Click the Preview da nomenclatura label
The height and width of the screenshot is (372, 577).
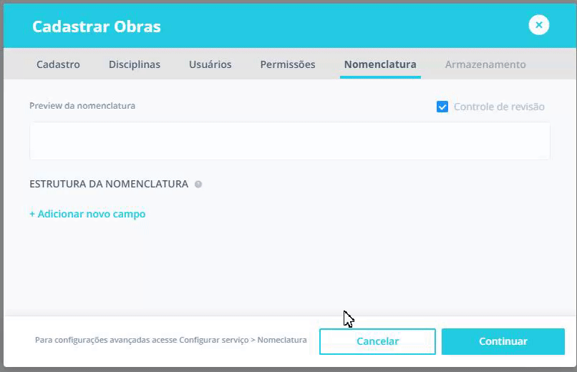pyautogui.click(x=82, y=106)
